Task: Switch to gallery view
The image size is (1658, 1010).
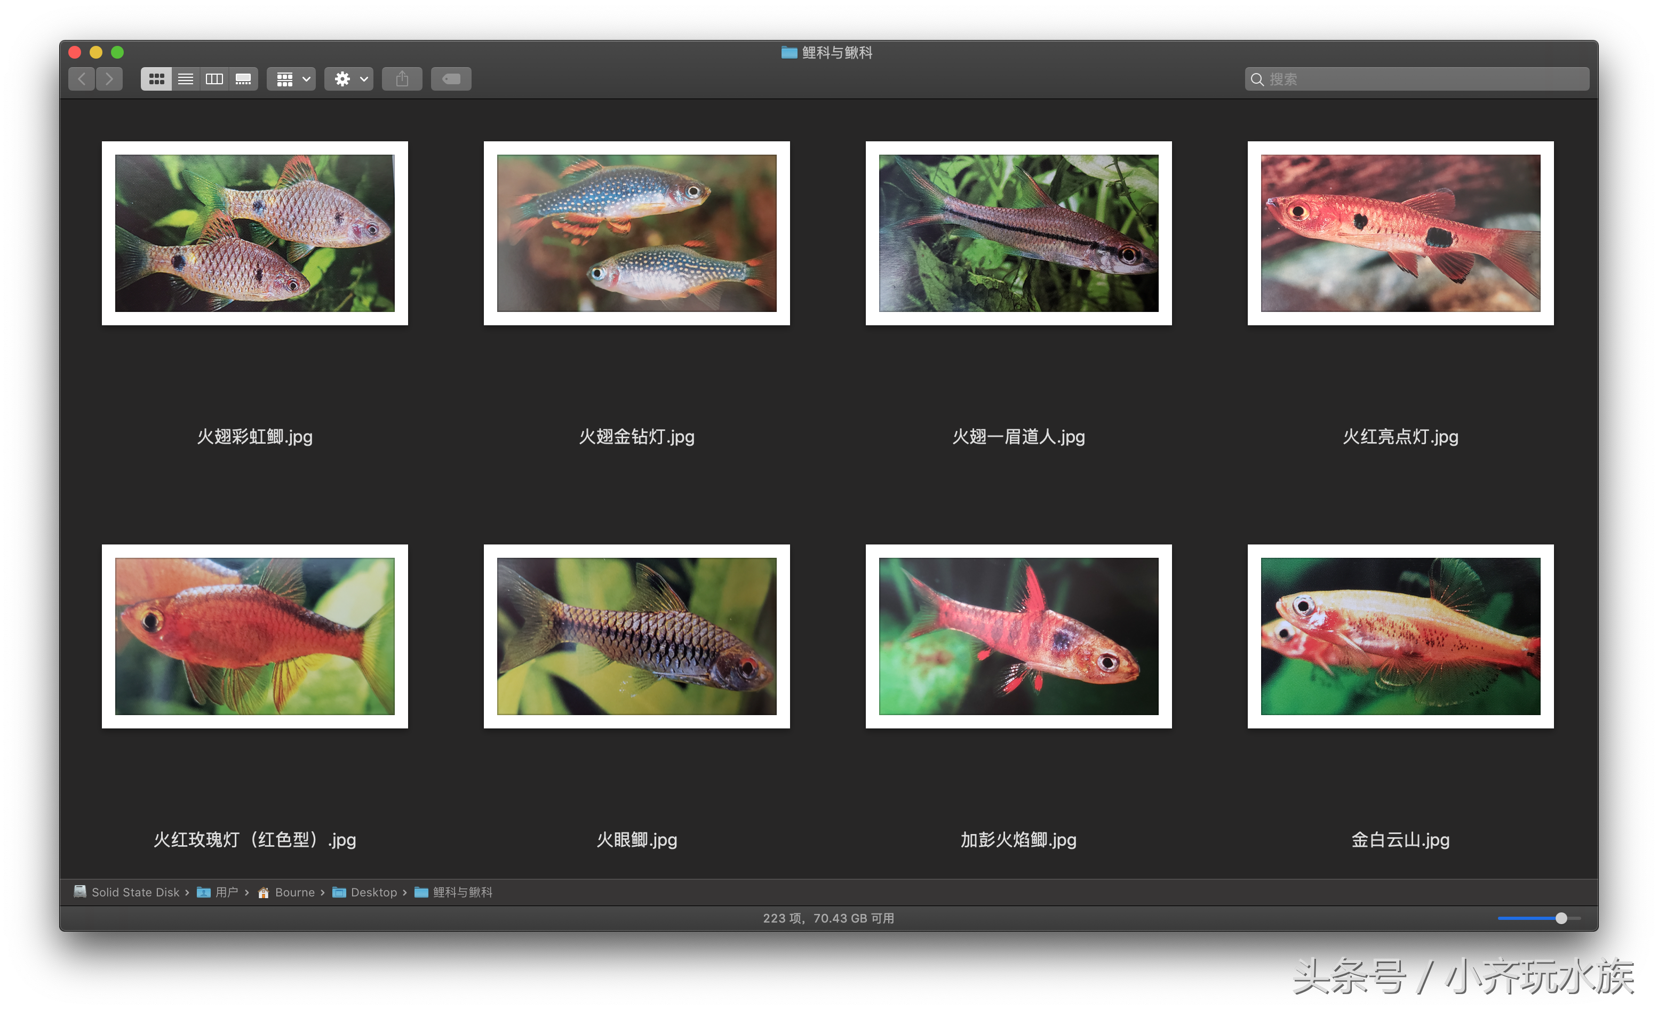Action: pyautogui.click(x=244, y=79)
